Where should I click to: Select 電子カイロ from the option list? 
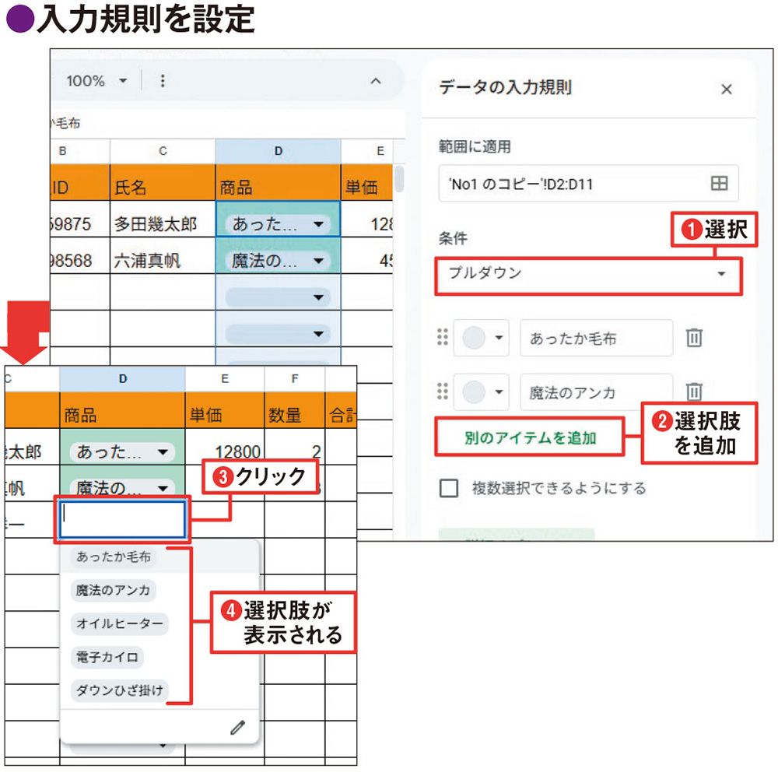pyautogui.click(x=107, y=658)
